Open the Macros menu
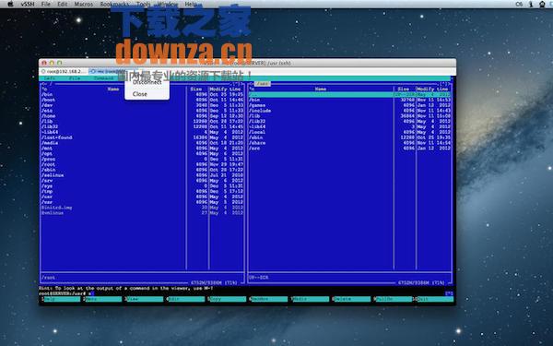 [84, 5]
